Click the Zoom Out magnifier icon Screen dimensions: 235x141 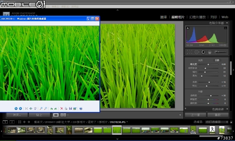46,108
